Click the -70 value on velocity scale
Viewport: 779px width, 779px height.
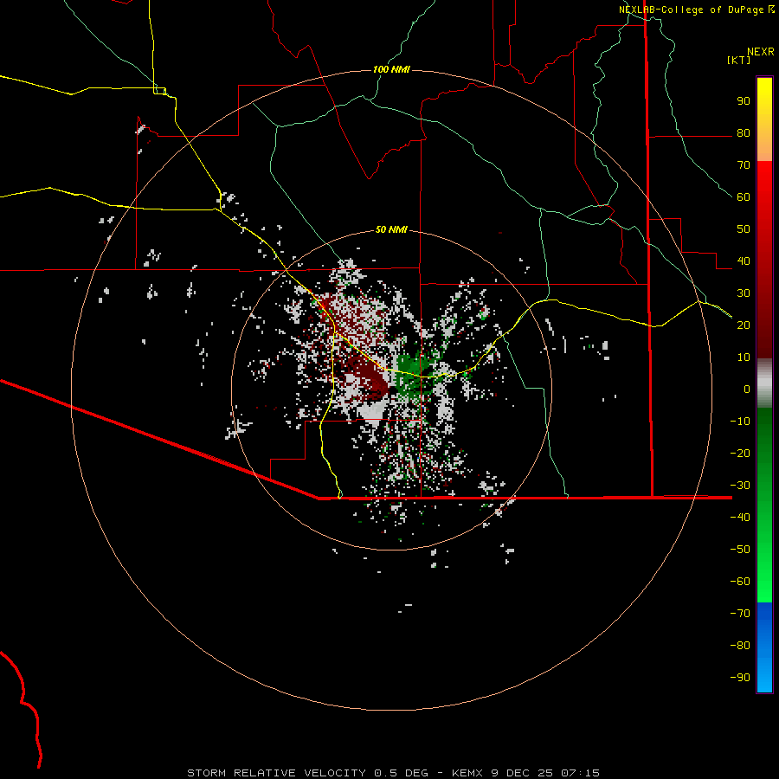coord(740,613)
